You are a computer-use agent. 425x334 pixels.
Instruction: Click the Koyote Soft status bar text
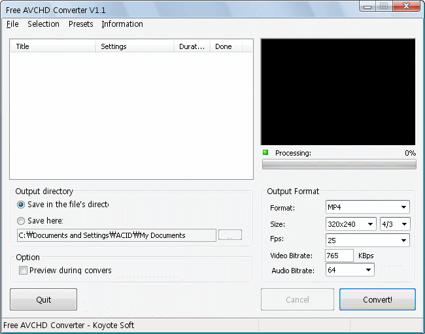point(69,325)
